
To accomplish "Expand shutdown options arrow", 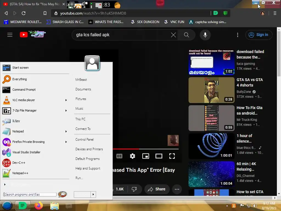I will point(93,194).
